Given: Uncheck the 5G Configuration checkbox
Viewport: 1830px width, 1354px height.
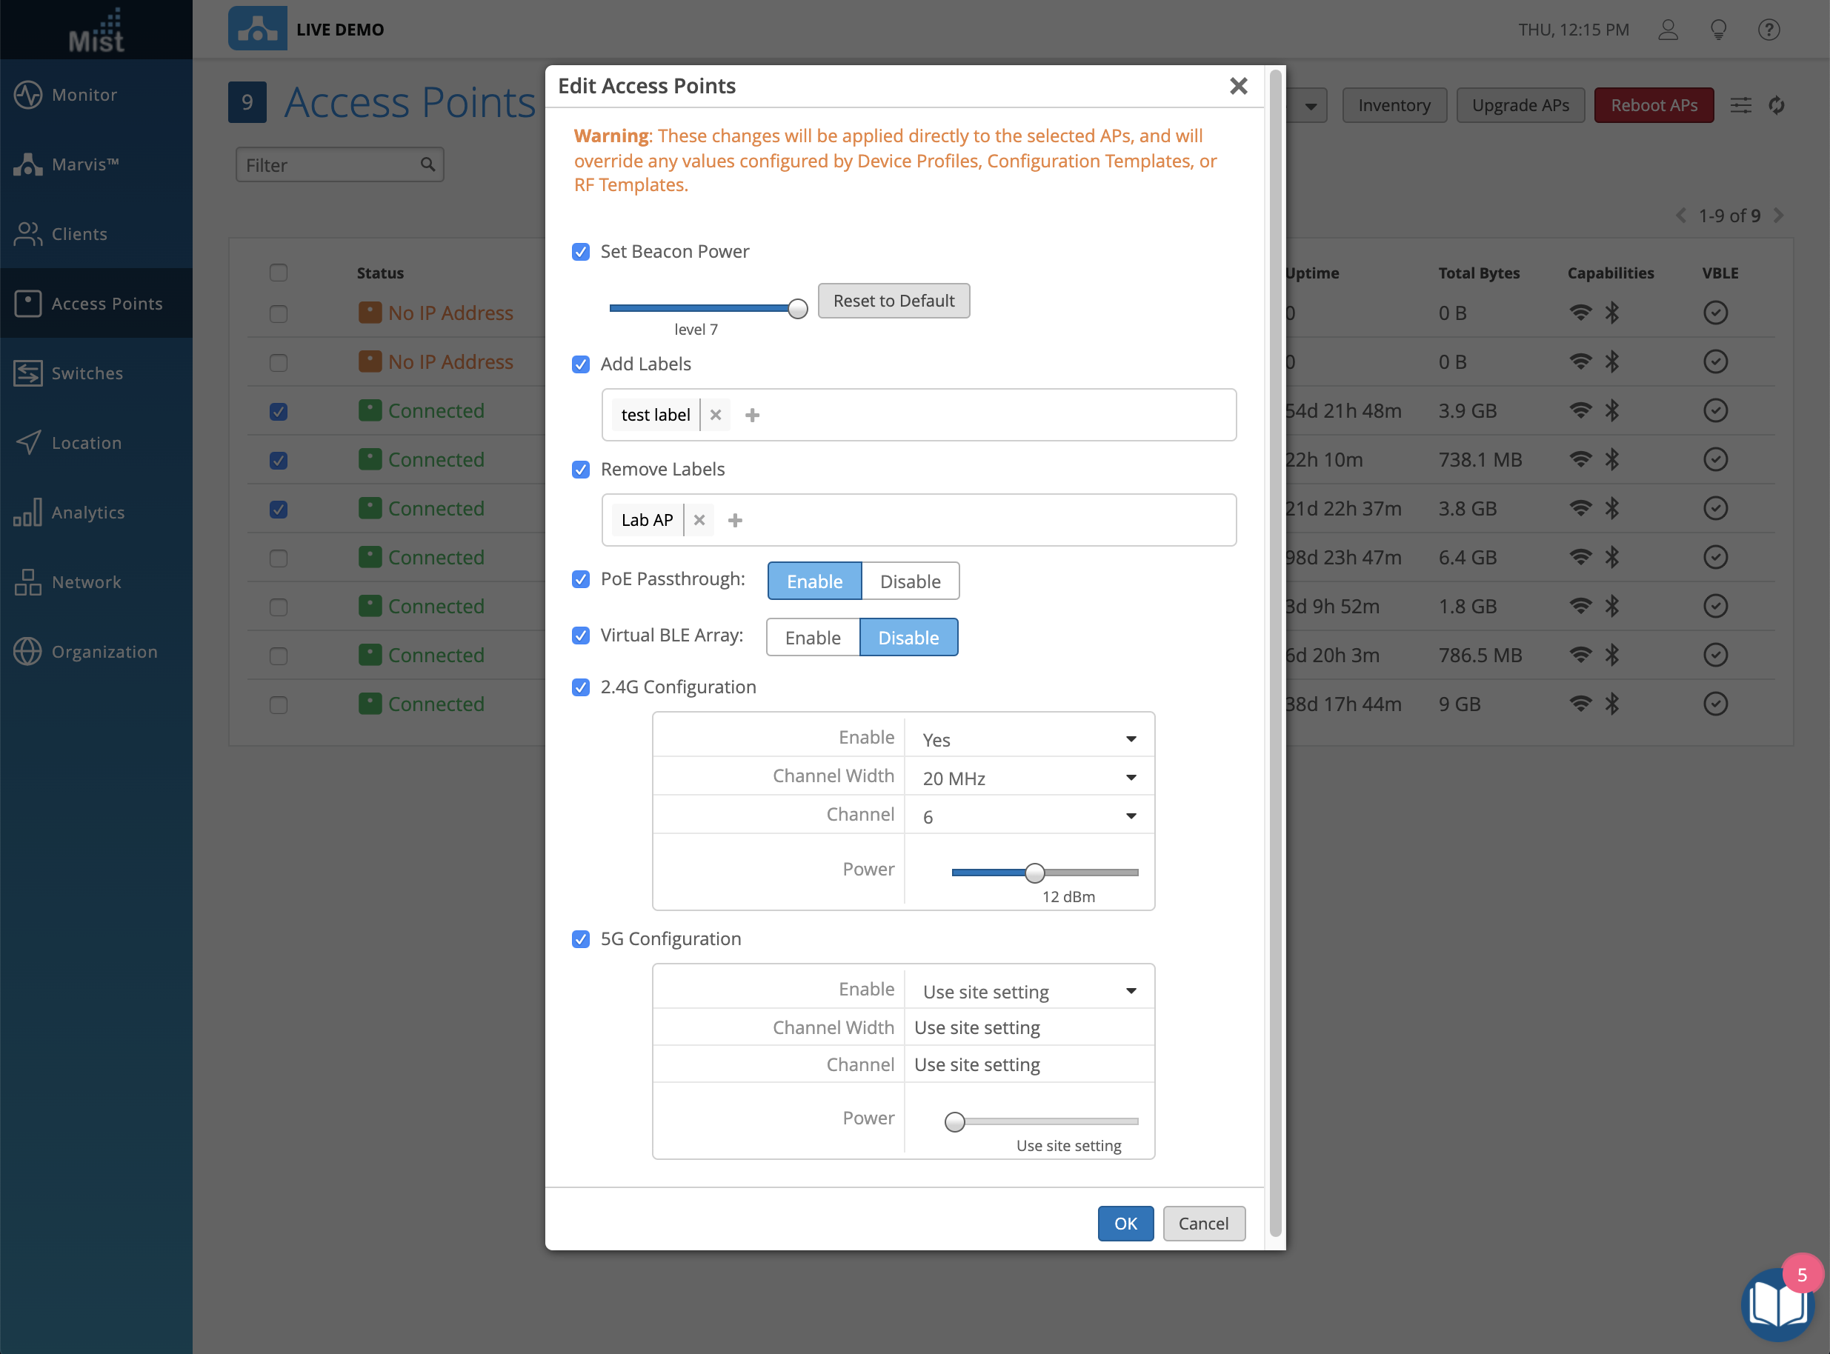Looking at the screenshot, I should coord(580,939).
